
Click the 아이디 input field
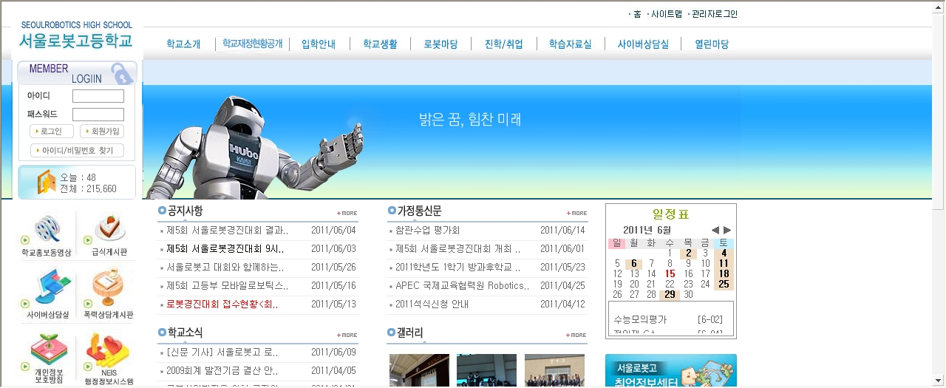(98, 96)
